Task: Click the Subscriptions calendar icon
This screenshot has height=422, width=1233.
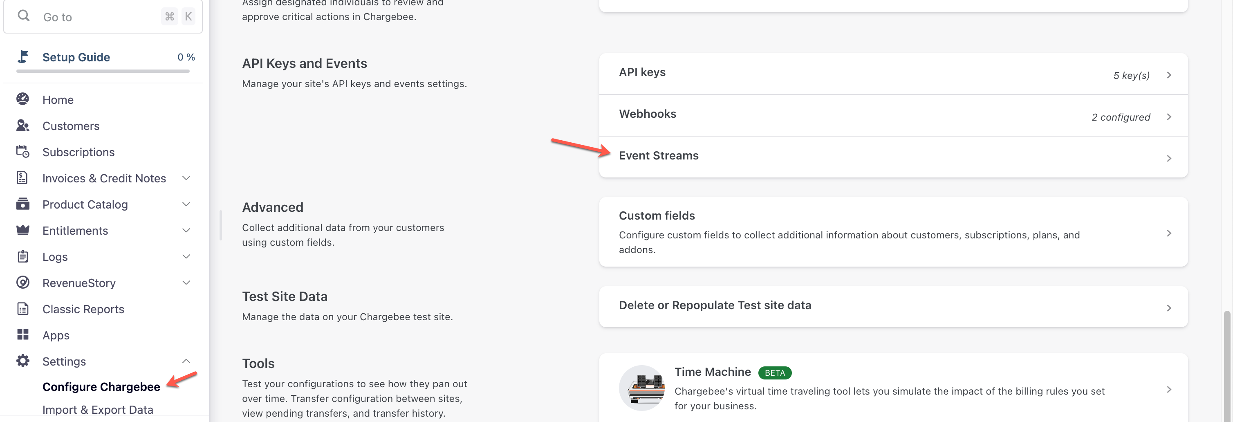Action: click(x=22, y=151)
